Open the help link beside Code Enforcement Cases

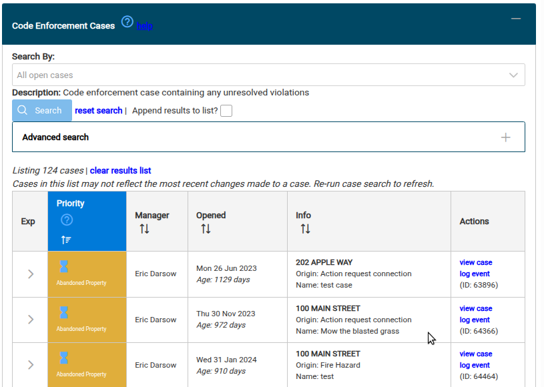click(145, 25)
